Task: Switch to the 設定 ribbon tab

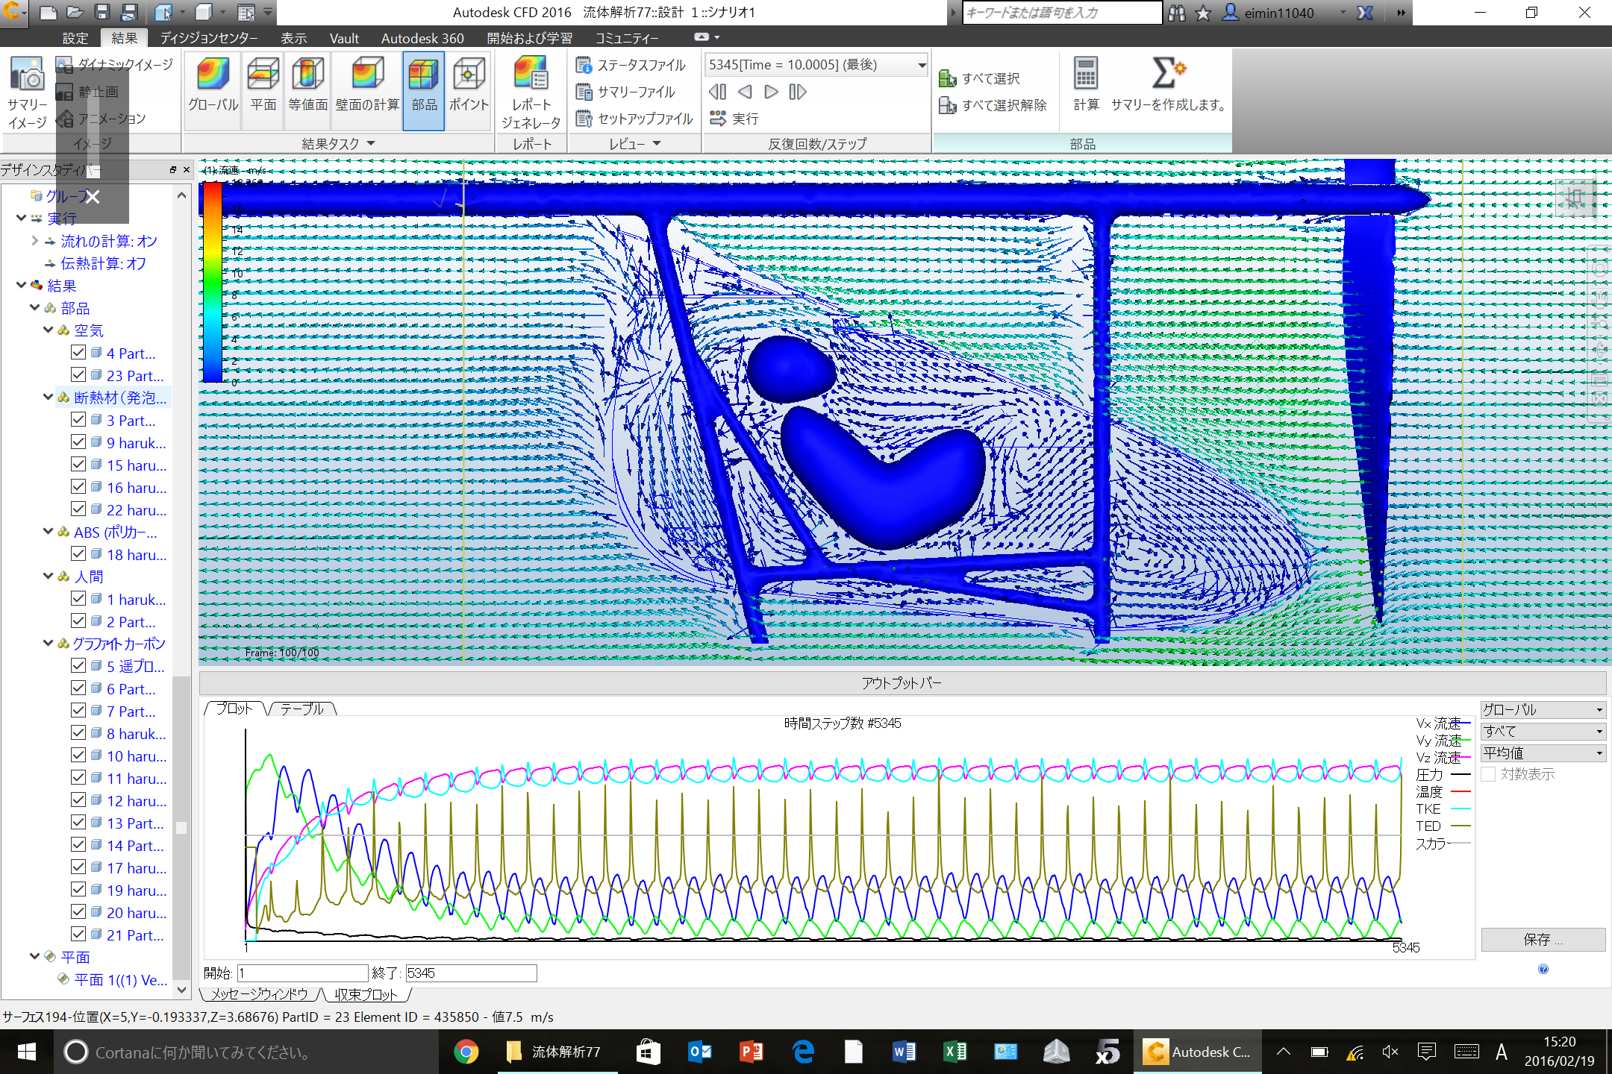Action: click(75, 38)
